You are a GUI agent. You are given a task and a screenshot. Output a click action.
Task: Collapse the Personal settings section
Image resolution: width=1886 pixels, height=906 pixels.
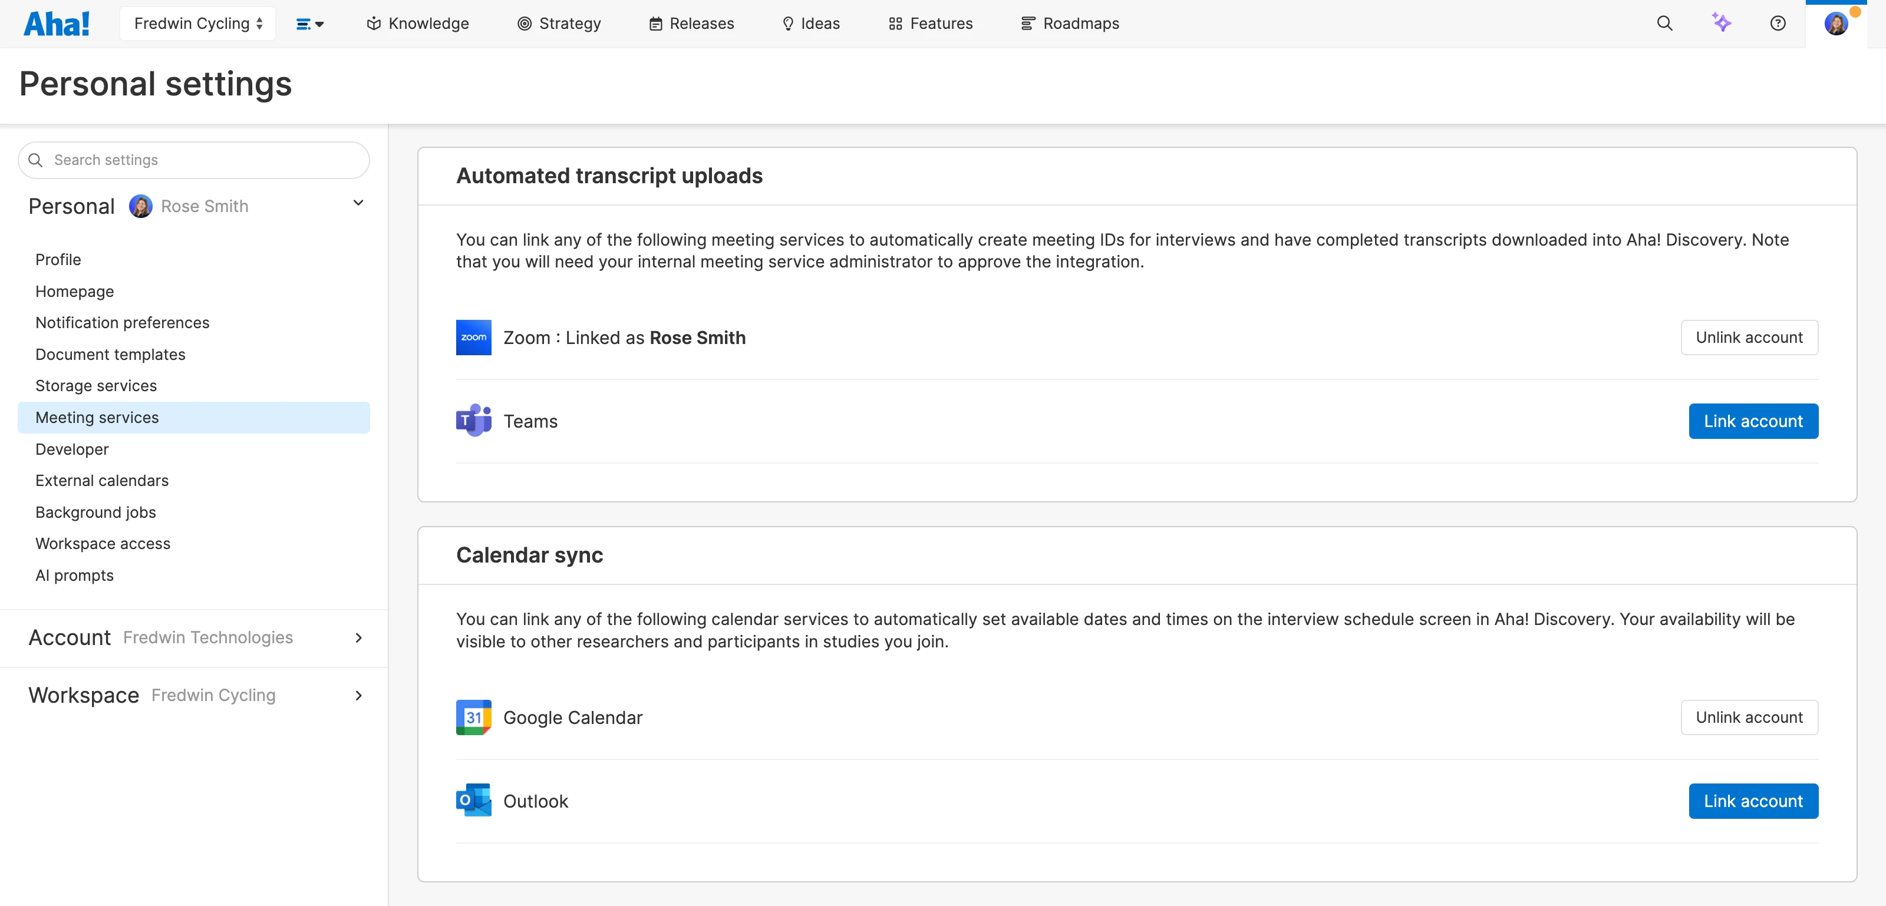[358, 203]
